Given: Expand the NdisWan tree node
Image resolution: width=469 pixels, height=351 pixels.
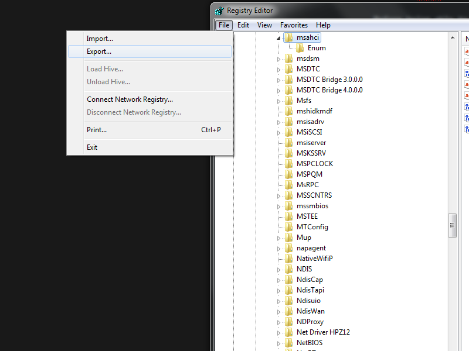Looking at the screenshot, I should click(278, 312).
